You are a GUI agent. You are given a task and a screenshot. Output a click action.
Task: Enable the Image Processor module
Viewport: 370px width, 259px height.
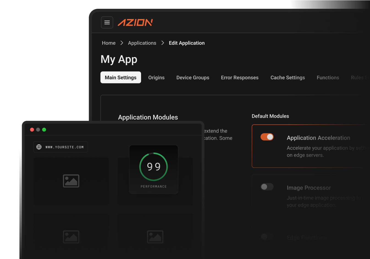point(267,187)
